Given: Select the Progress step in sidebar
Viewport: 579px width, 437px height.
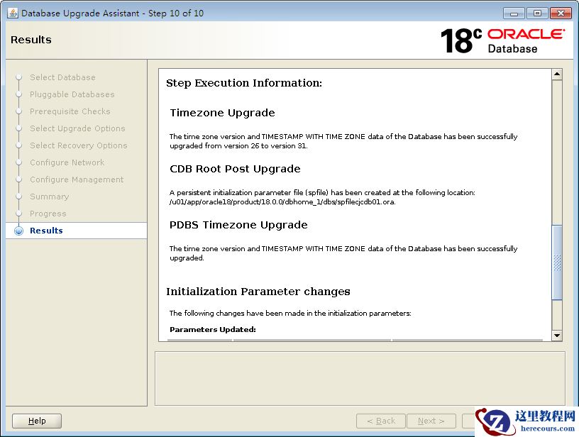Looking at the screenshot, I should pyautogui.click(x=48, y=214).
